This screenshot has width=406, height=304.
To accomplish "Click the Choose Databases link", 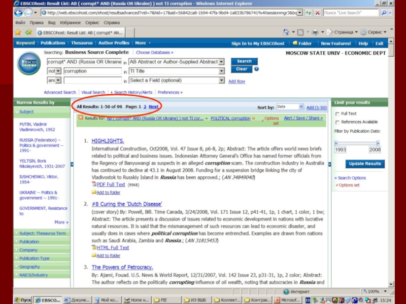I will tap(155, 53).
